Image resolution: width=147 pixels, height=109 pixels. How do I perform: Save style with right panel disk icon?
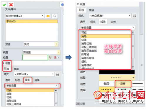(134, 16)
